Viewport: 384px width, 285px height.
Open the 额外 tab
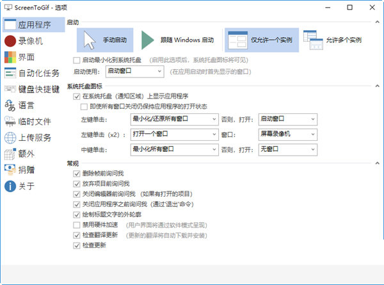coord(33,154)
